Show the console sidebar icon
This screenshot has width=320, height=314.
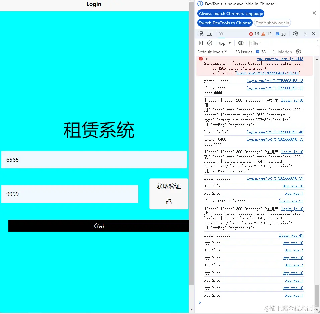tap(200, 43)
